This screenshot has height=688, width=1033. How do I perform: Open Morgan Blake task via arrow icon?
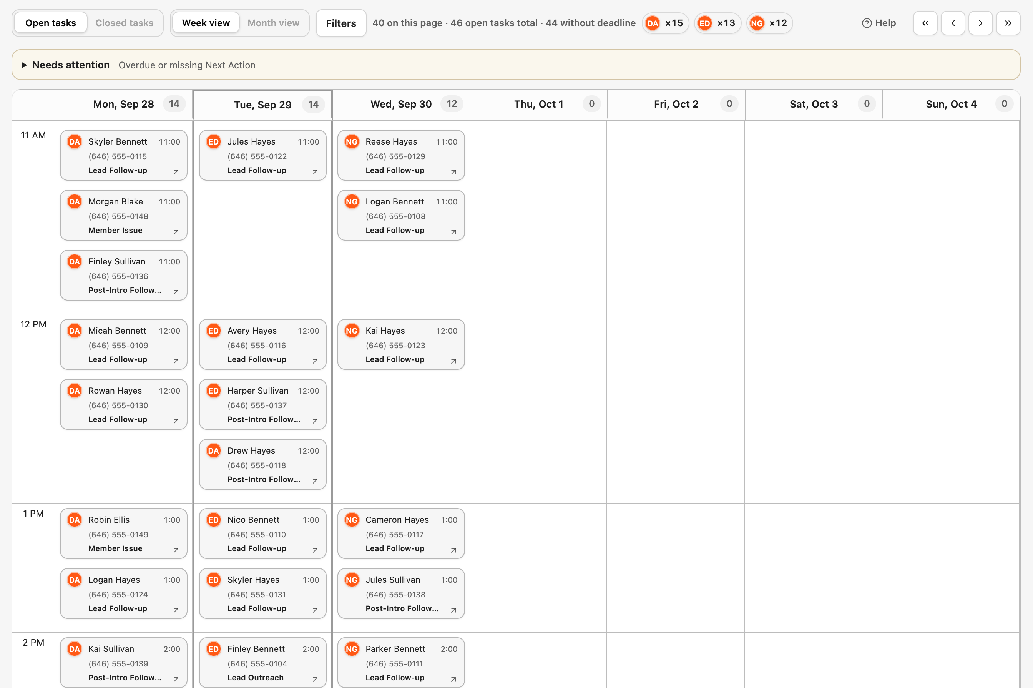176,232
